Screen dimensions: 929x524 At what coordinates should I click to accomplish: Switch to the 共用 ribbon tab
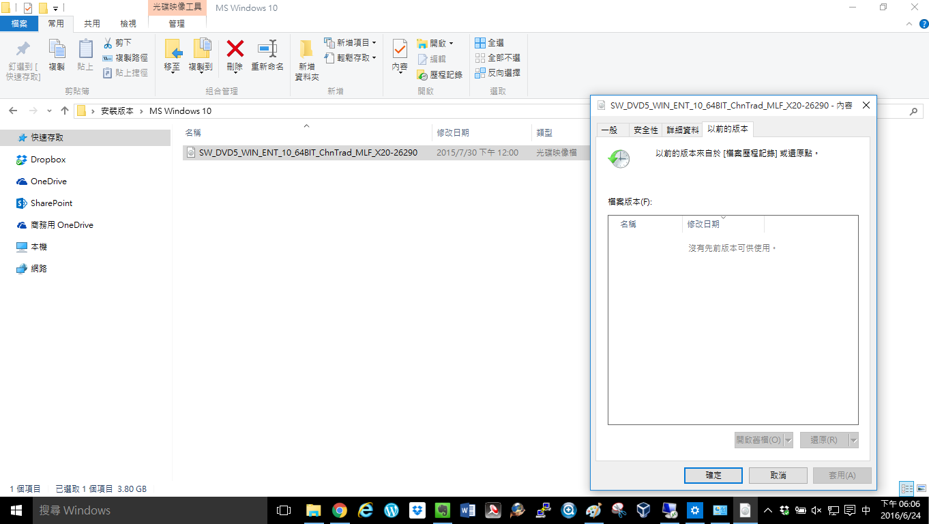(92, 23)
